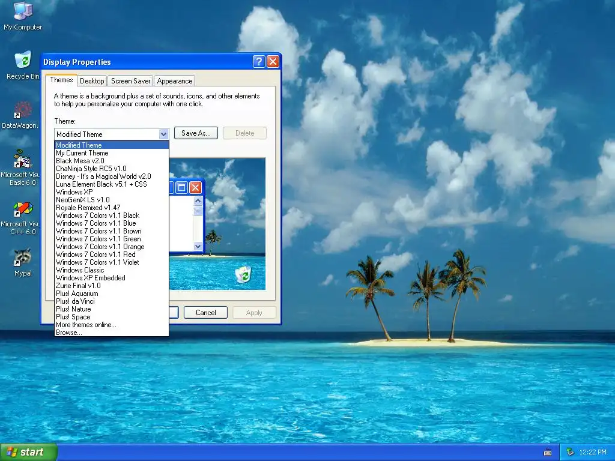The width and height of the screenshot is (615, 461).
Task: Close the Display Properties dialog
Action: coord(273,62)
